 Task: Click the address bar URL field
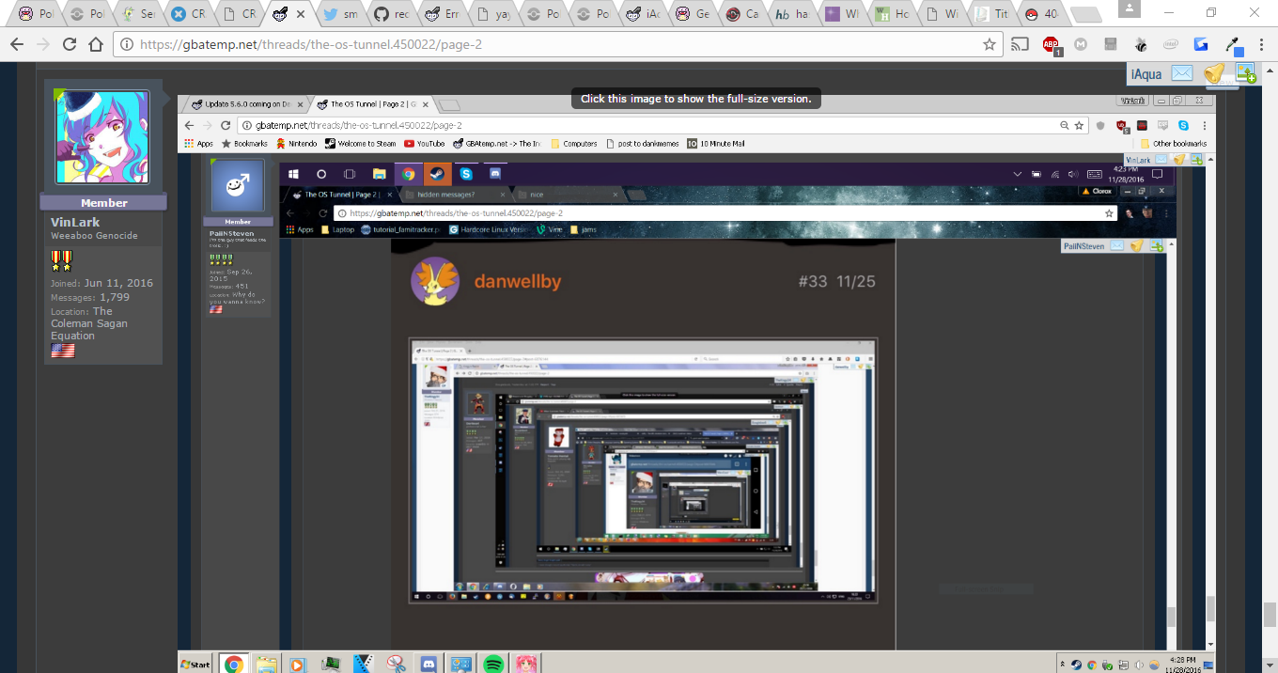coord(554,44)
